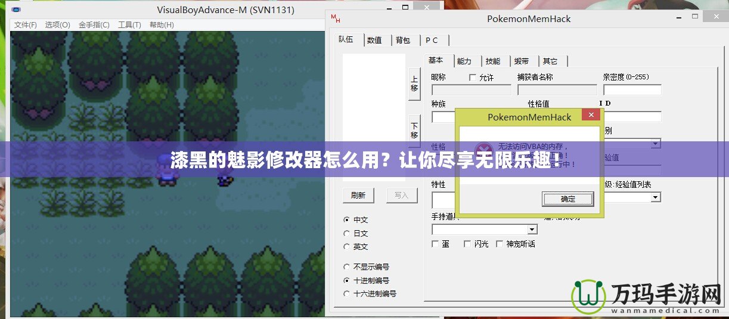Click the 昵称 nickname input field
This screenshot has width=729, height=319.
coord(471,90)
